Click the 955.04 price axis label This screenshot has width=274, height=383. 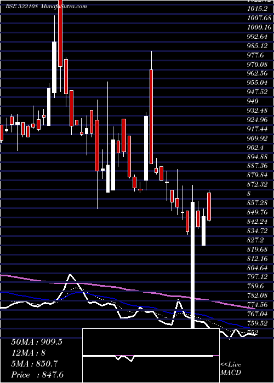258,83
